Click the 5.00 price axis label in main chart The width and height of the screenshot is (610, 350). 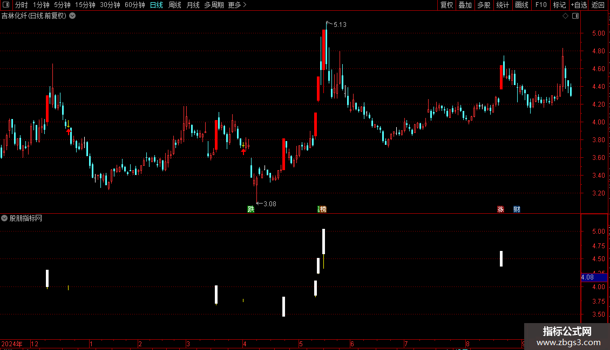pos(598,33)
